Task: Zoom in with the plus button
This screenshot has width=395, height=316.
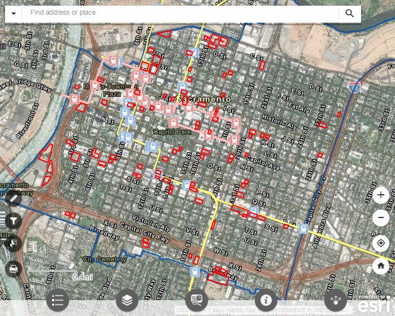Action: pos(381,195)
